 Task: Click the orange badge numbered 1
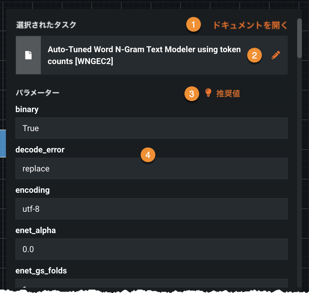coord(194,25)
